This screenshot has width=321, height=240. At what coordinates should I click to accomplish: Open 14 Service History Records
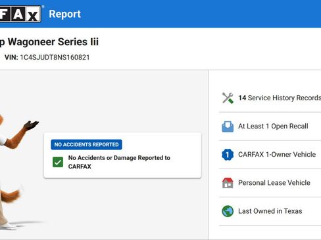click(x=270, y=98)
